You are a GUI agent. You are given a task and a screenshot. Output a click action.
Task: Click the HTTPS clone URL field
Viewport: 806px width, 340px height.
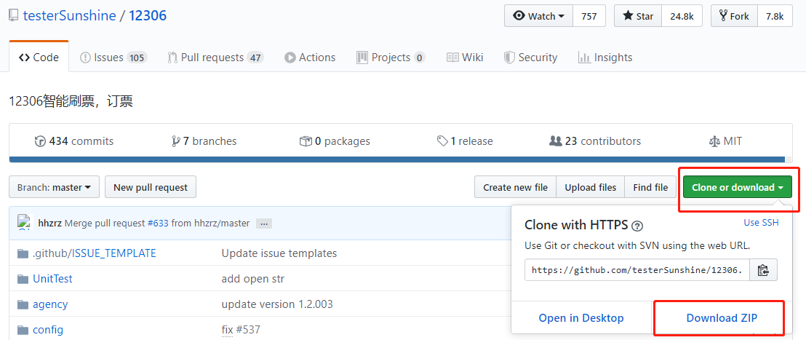point(637,269)
